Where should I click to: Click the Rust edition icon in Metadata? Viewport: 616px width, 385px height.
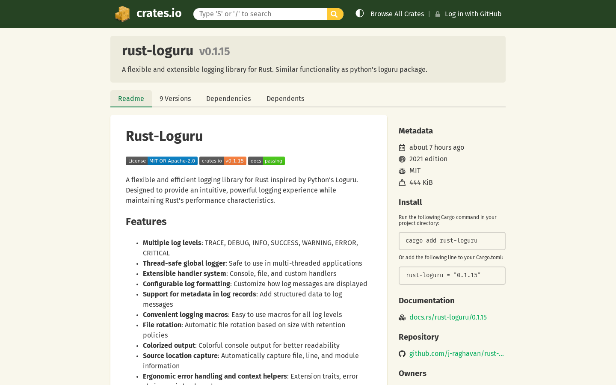402,159
